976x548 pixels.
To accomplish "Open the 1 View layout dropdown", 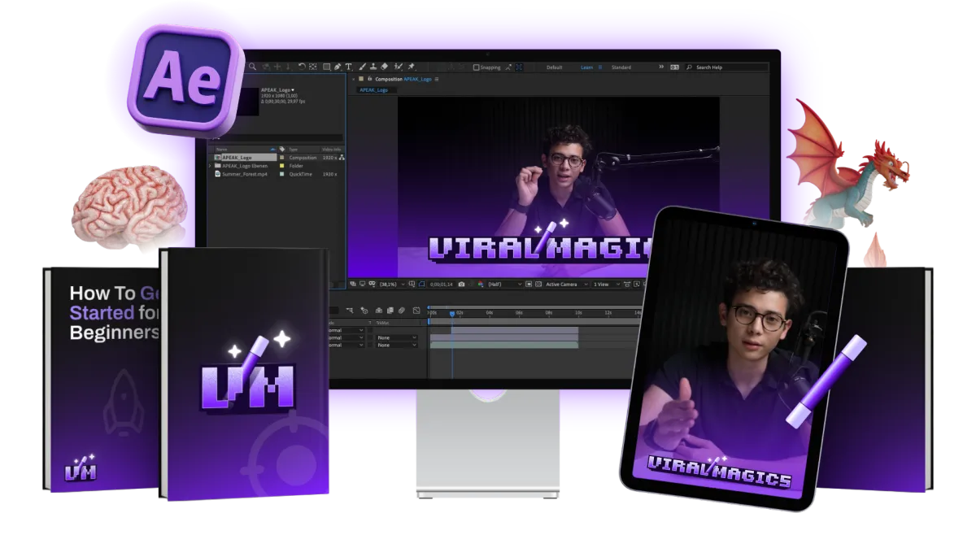I will (x=607, y=285).
